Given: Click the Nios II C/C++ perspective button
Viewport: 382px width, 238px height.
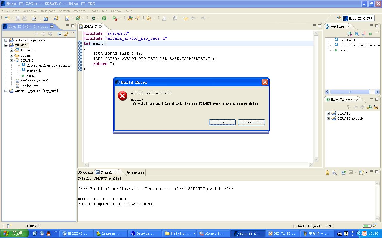Looking at the screenshot, I should coord(358,18).
